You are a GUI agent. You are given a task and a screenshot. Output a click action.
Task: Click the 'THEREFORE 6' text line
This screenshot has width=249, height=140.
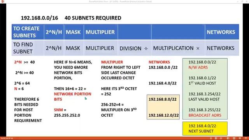point(26,100)
